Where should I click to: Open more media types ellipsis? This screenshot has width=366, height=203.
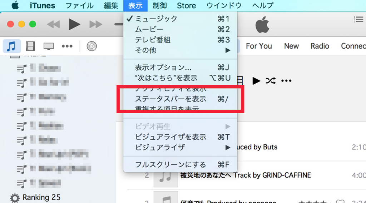pyautogui.click(x=67, y=46)
